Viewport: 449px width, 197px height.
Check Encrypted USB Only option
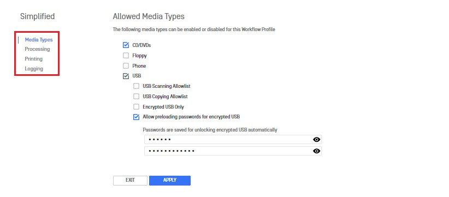pyautogui.click(x=137, y=106)
